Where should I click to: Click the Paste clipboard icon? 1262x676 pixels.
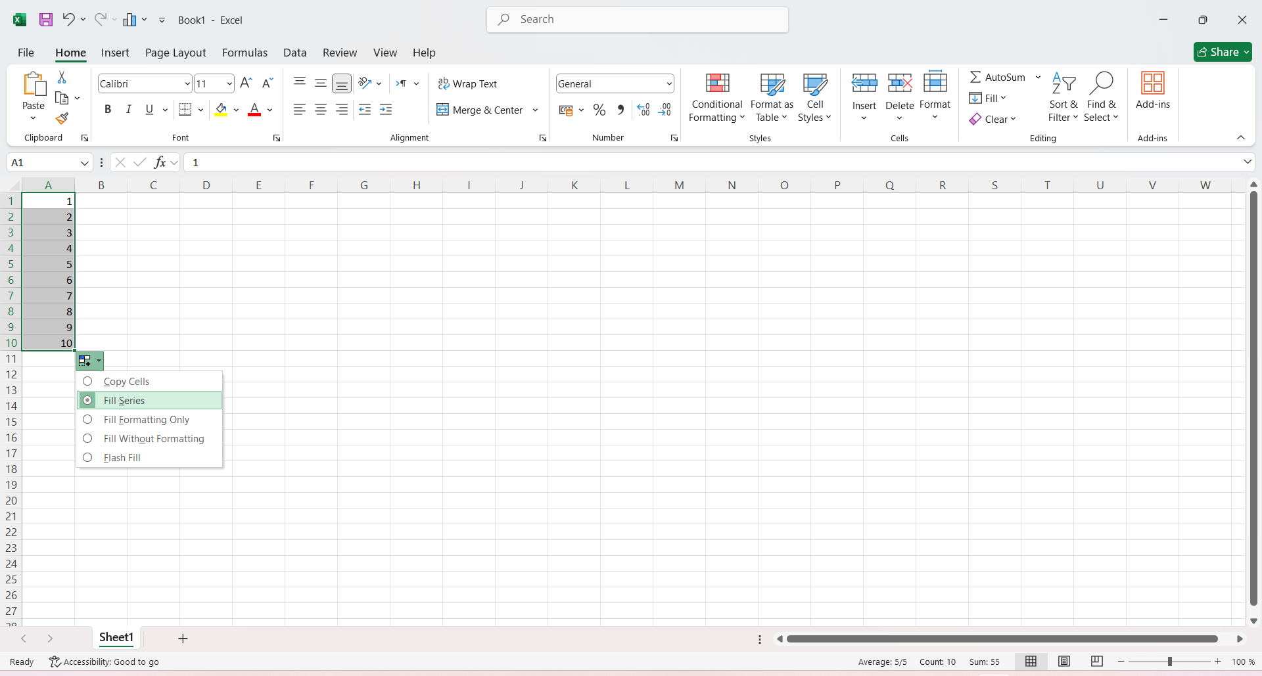[x=34, y=84]
